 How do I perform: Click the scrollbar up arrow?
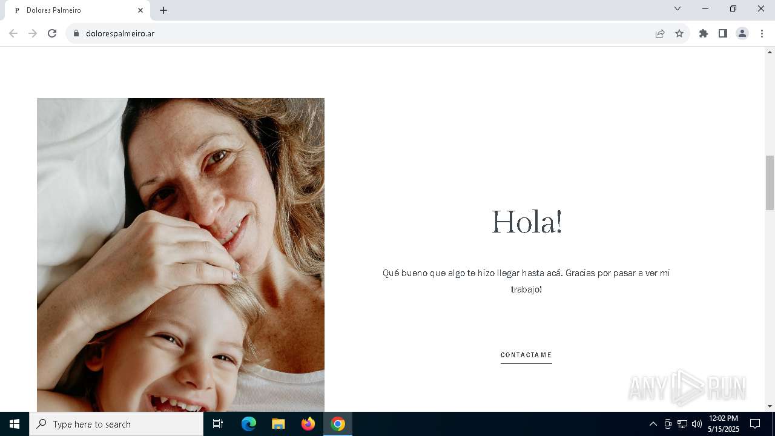(x=770, y=51)
